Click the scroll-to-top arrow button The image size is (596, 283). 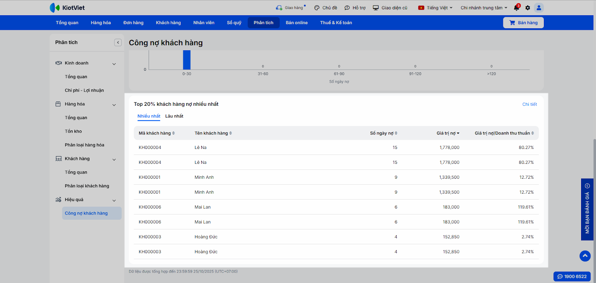[x=585, y=256]
